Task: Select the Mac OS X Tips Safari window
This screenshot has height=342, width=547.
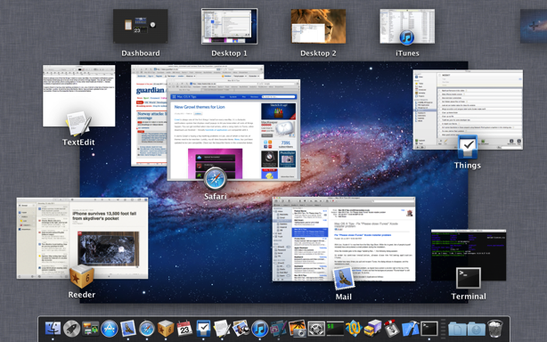Action: (x=233, y=130)
